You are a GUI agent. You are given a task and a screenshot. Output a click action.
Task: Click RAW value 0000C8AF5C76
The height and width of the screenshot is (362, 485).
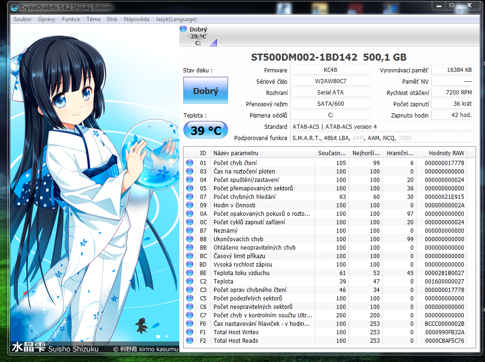(x=444, y=340)
